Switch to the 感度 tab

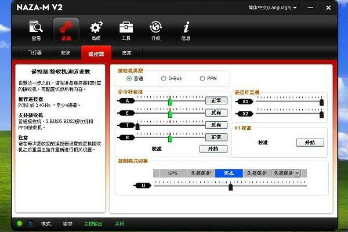pos(126,53)
